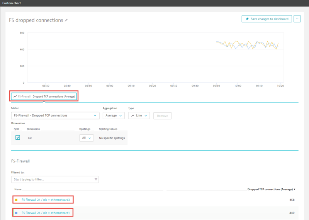The width and height of the screenshot is (309, 220).
Task: Select the F5-Firewall Dropped TCP connections series tag
Action: (44, 96)
